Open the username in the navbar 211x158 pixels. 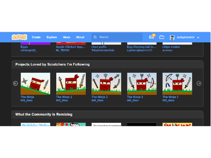pyautogui.click(x=186, y=37)
